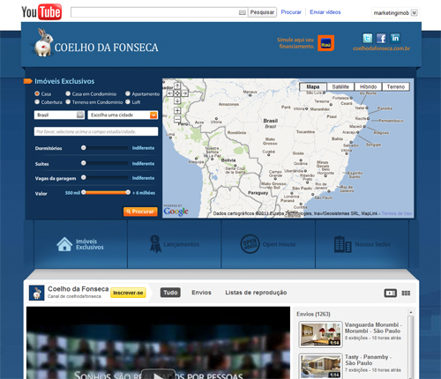Select the Tudo channel tab

click(170, 293)
